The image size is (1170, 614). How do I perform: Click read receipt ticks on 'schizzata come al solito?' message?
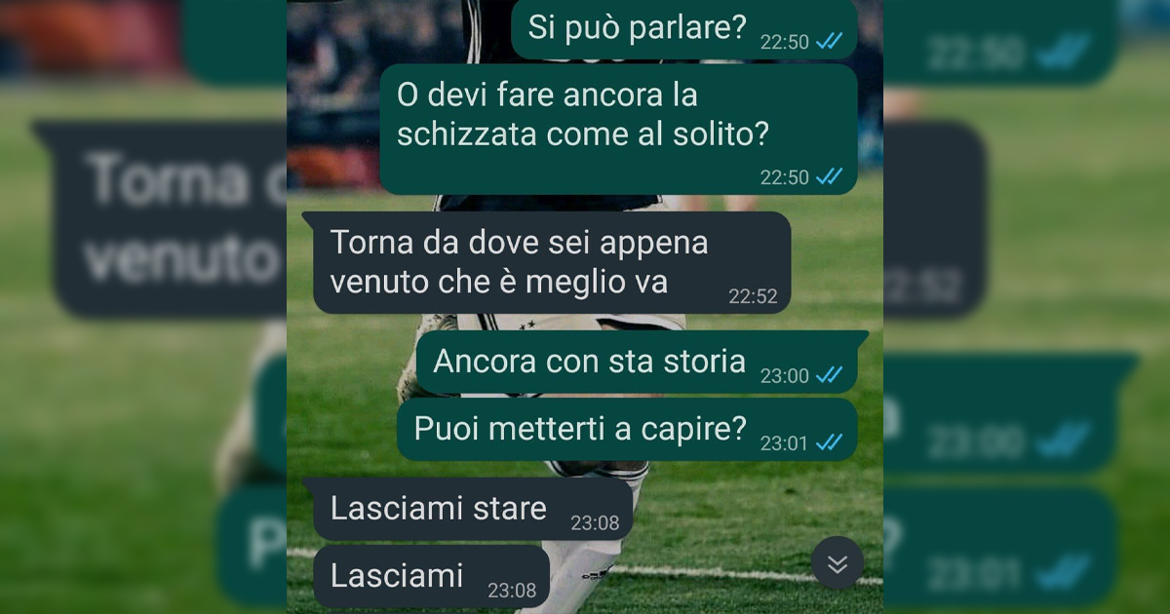click(x=830, y=176)
